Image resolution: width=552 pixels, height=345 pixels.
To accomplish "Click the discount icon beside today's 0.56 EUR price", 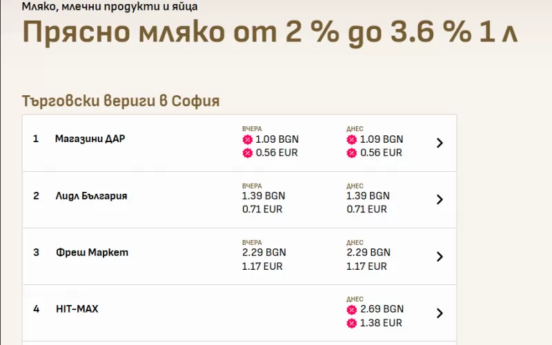I will [x=352, y=153].
